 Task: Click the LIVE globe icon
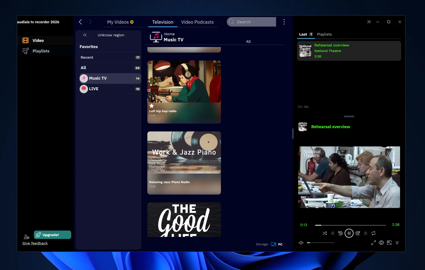click(x=84, y=89)
